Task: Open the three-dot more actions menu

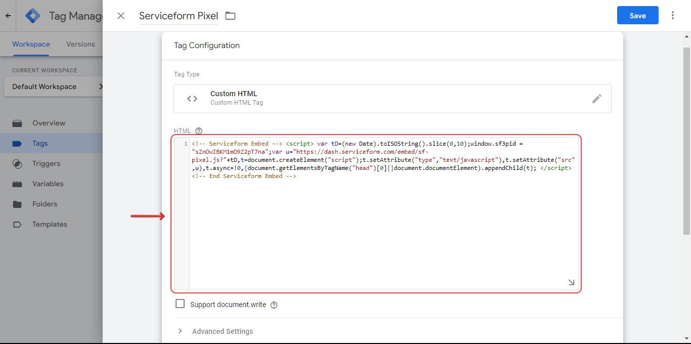Action: [x=673, y=16]
